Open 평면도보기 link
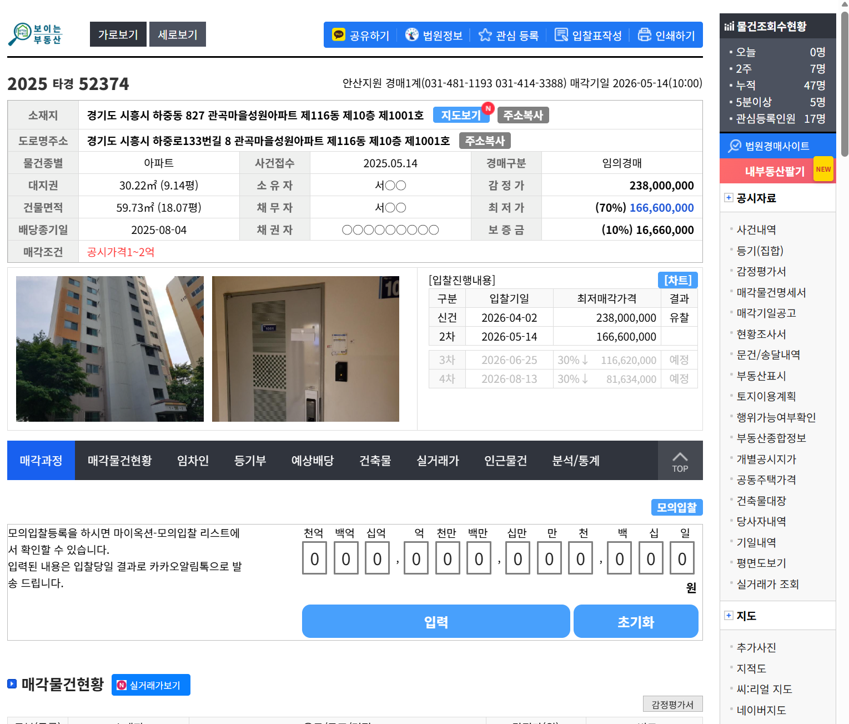Image resolution: width=849 pixels, height=724 pixels. (x=761, y=563)
